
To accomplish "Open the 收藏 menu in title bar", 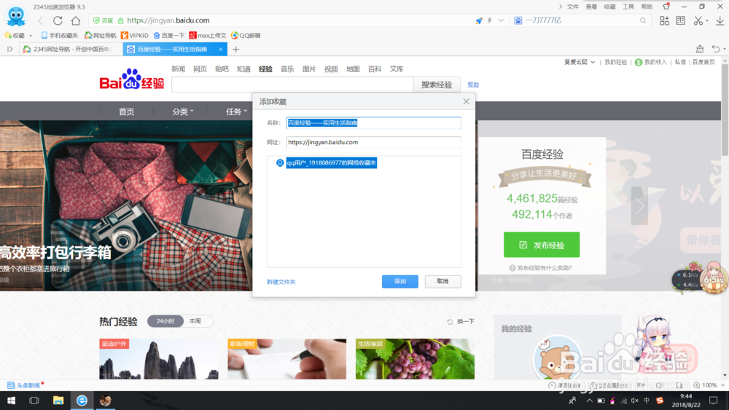I will pyautogui.click(x=609, y=7).
